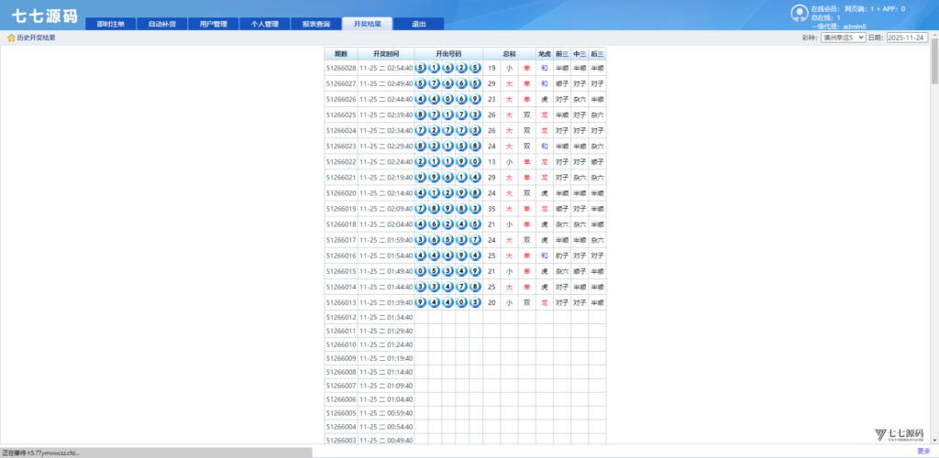The height and width of the screenshot is (458, 939).
Task: Click the 开奖时间 column header
Action: point(386,54)
